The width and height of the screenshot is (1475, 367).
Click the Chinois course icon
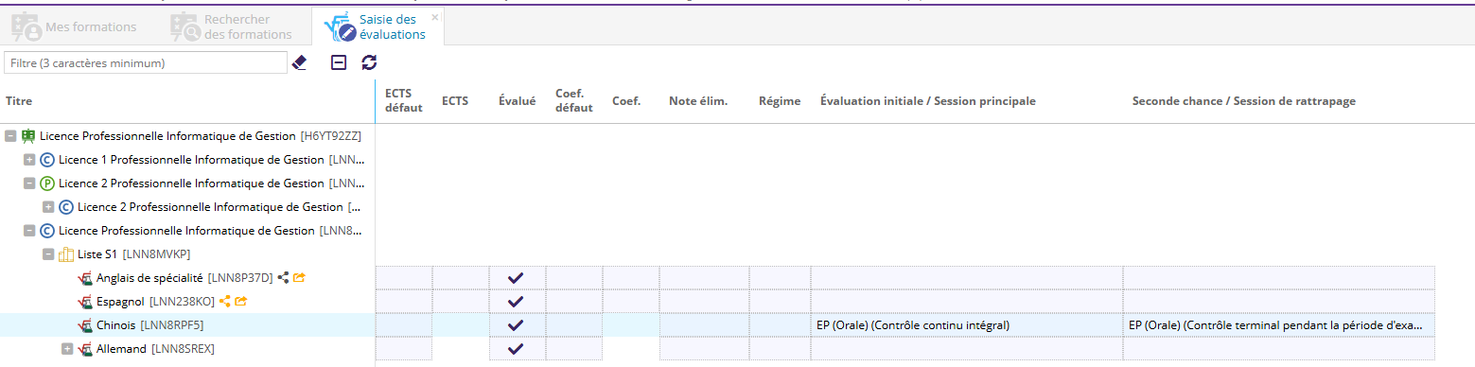(x=85, y=325)
